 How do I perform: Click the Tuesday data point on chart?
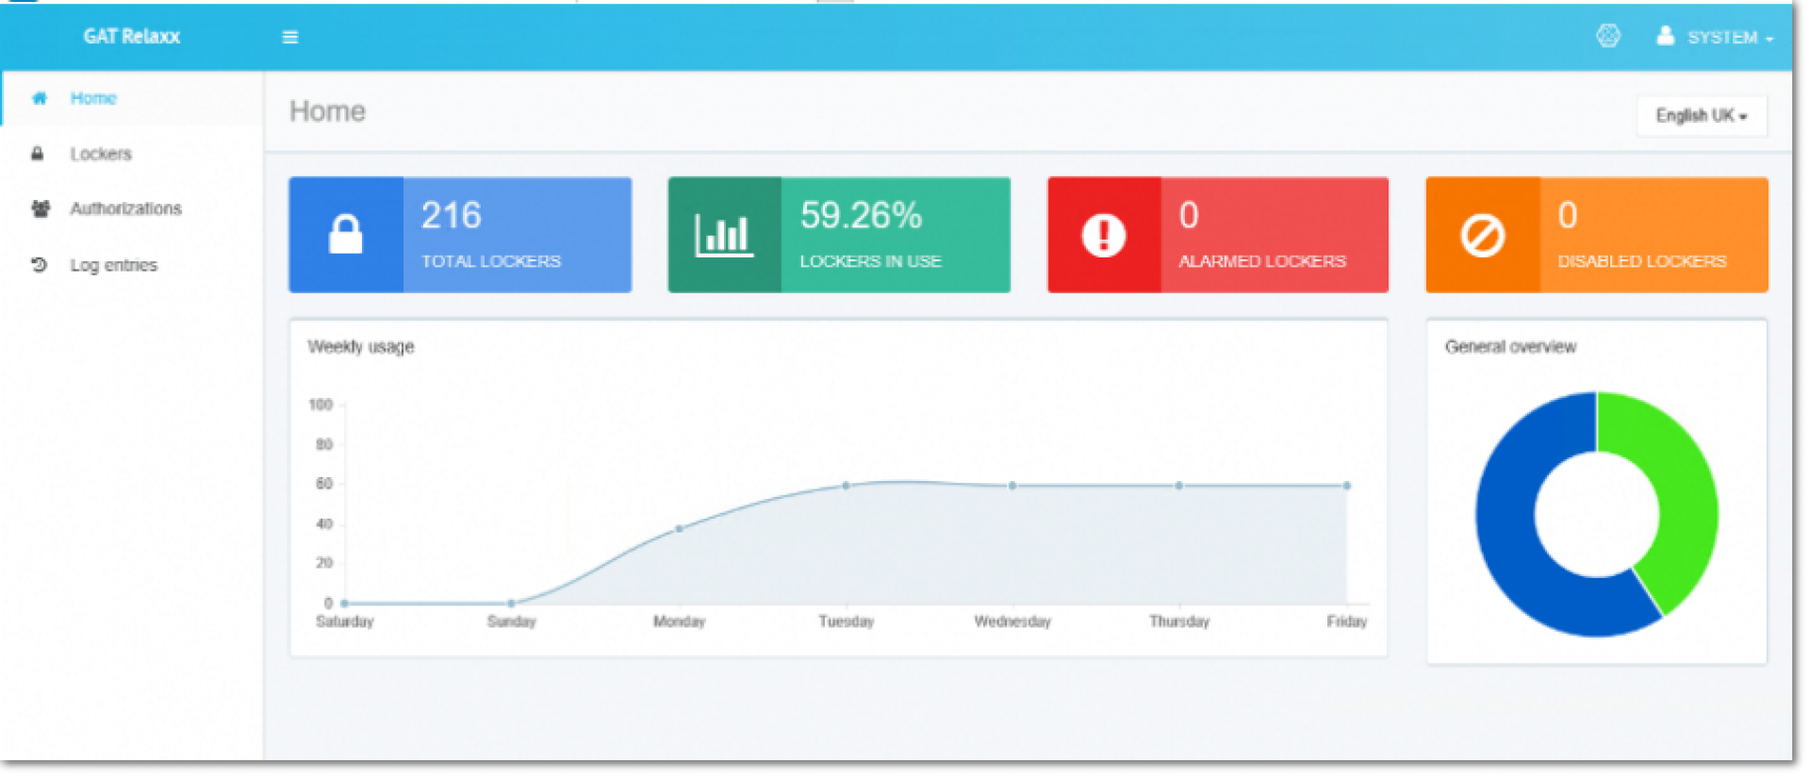pos(846,486)
